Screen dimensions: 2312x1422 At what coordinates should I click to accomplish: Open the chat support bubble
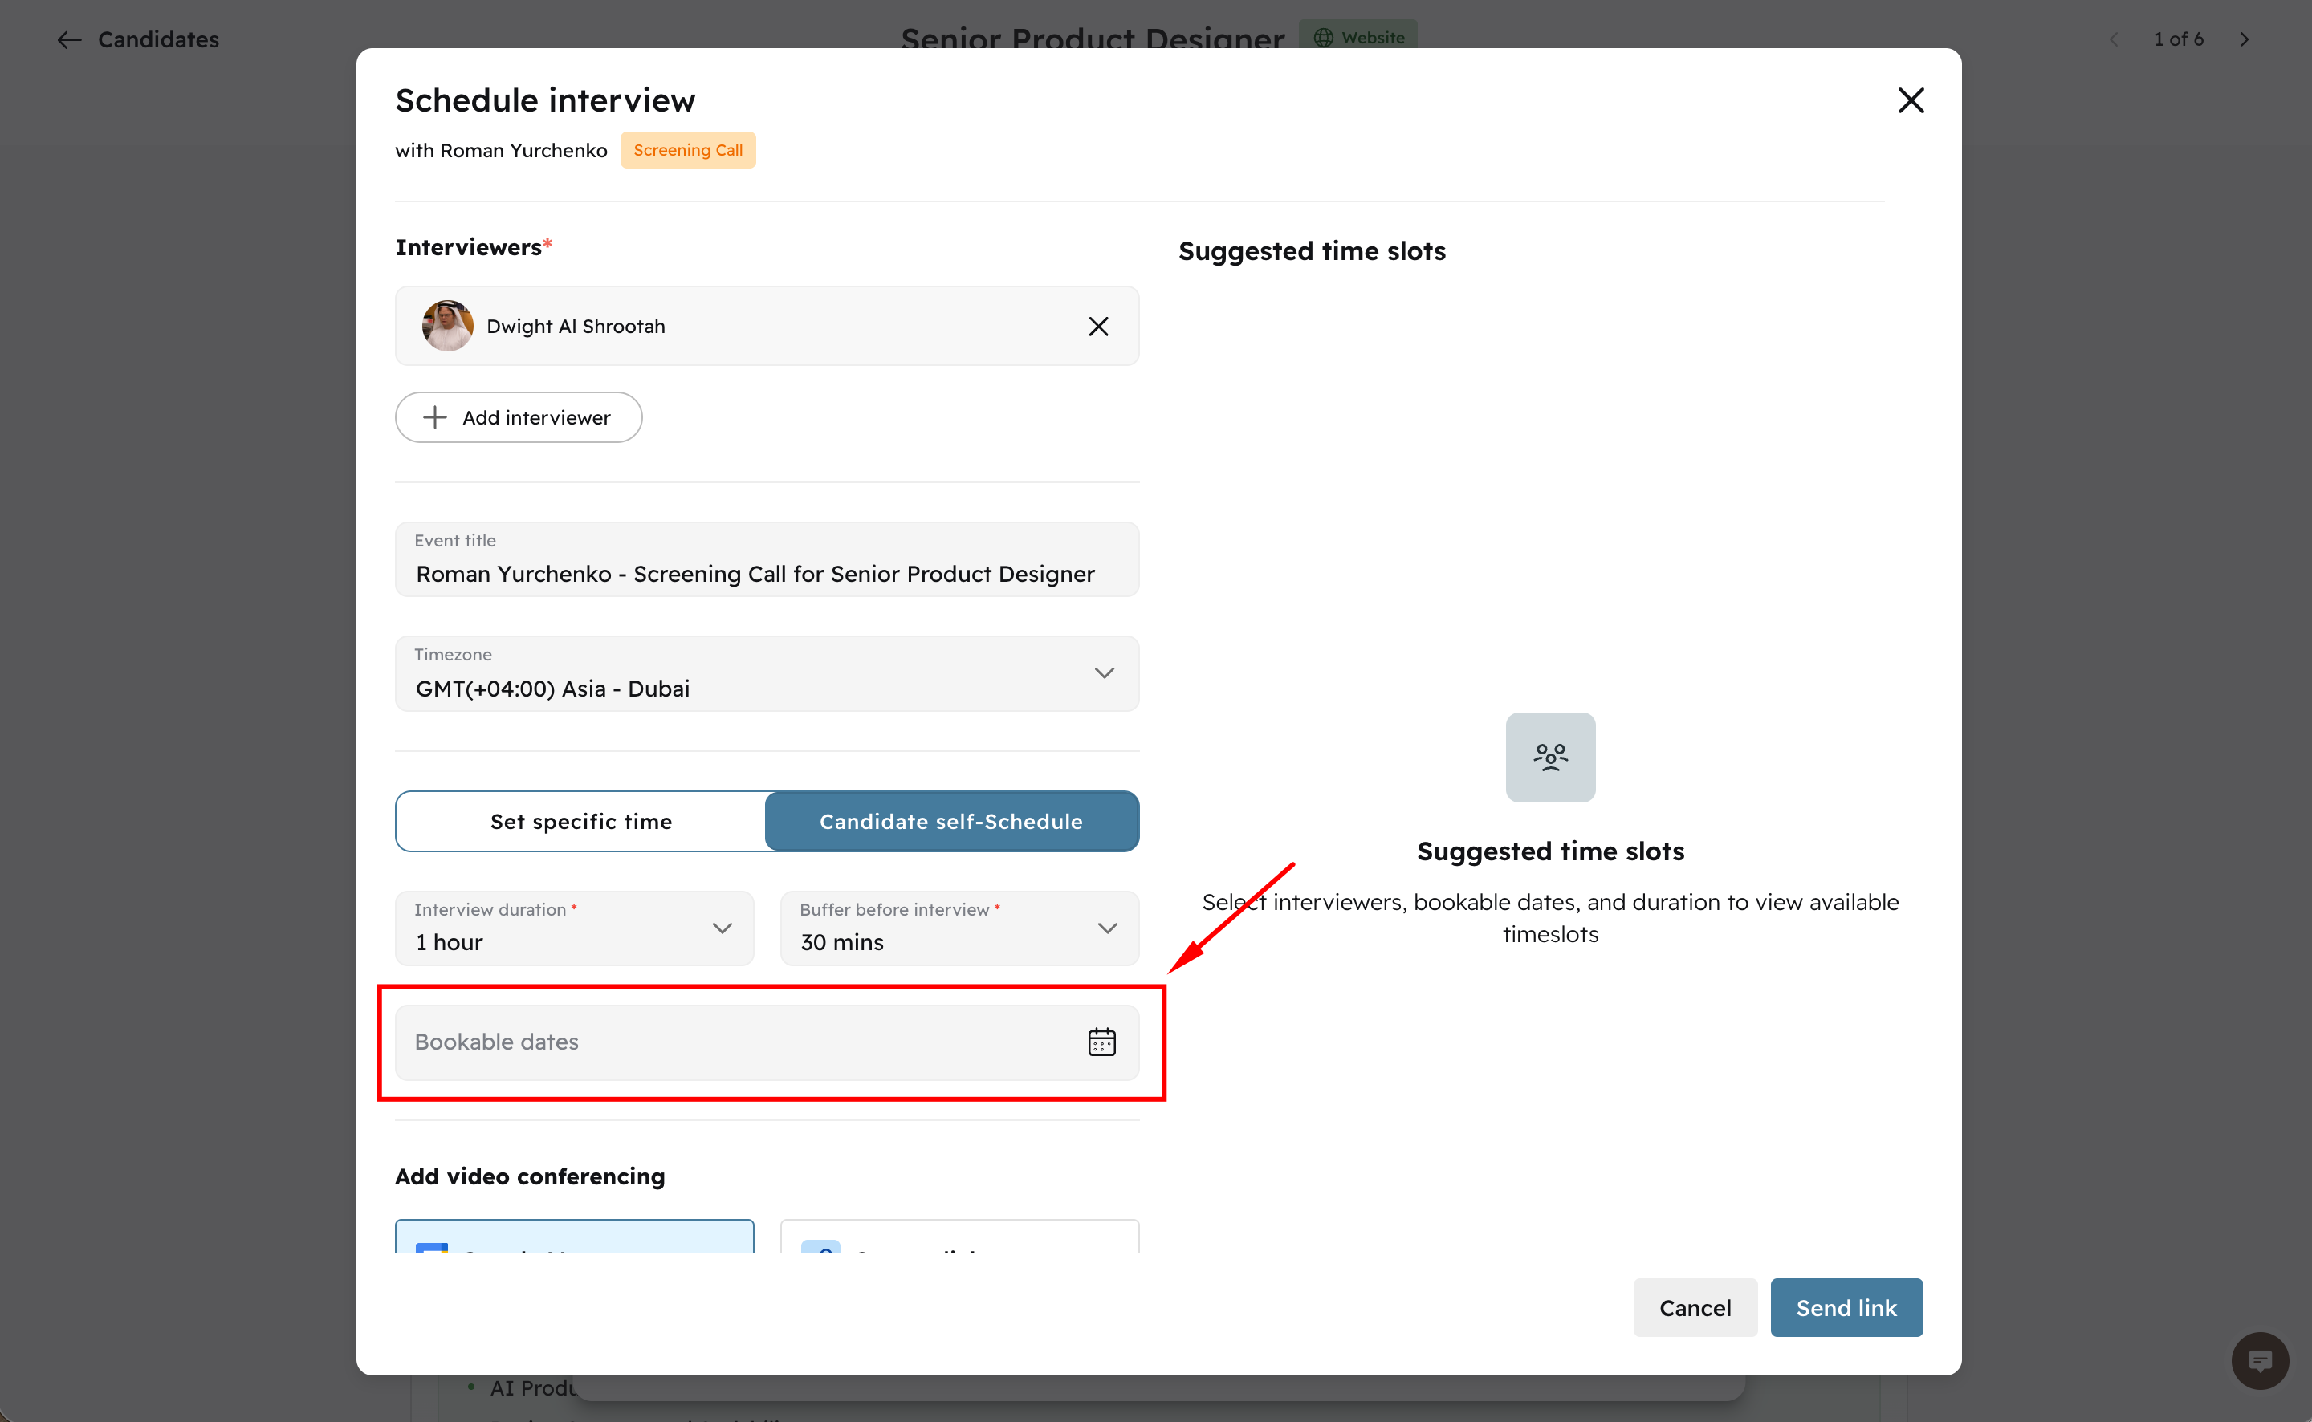click(2259, 1360)
